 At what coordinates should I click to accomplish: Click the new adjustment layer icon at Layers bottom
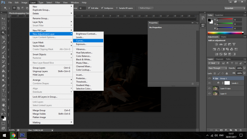tap(226, 130)
